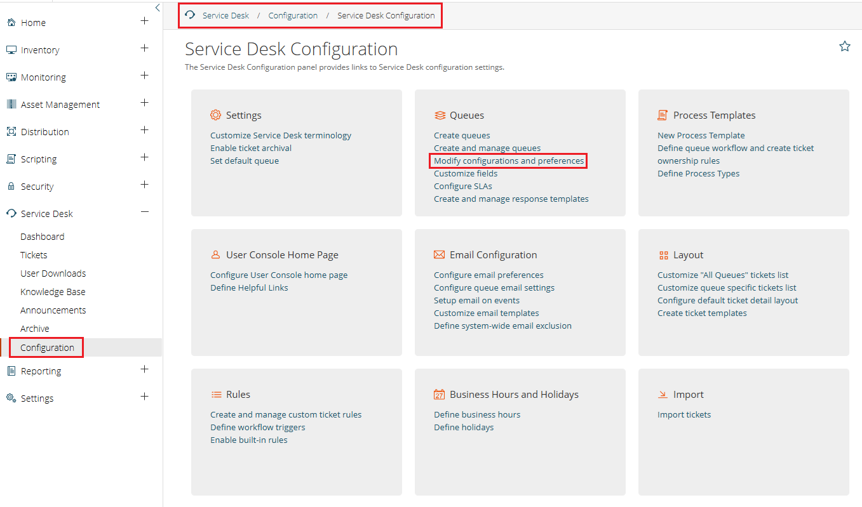Click the Monitoring icon in sidebar
862x507 pixels.
click(11, 77)
